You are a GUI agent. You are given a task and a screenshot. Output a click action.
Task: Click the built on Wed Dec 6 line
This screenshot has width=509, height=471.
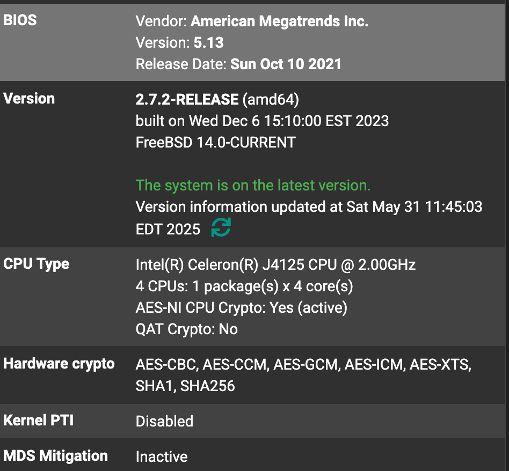point(263,121)
